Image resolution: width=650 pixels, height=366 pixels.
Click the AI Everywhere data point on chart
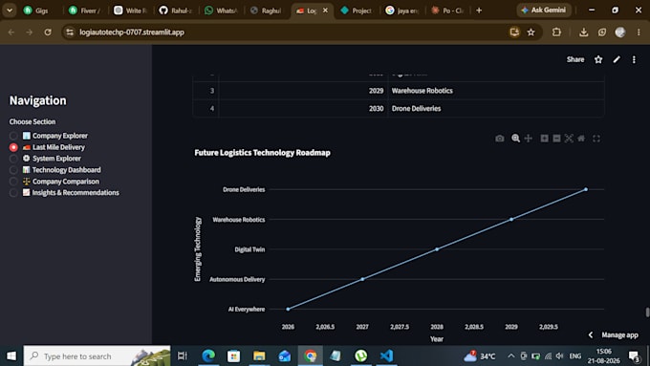[x=288, y=309]
